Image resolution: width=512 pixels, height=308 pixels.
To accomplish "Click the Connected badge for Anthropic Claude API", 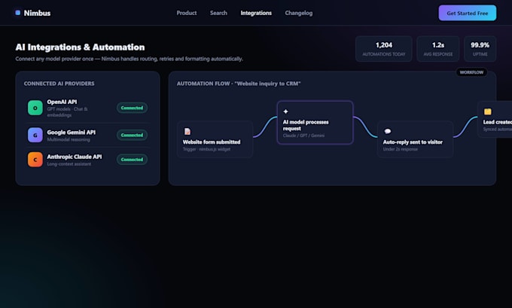I will (x=132, y=160).
